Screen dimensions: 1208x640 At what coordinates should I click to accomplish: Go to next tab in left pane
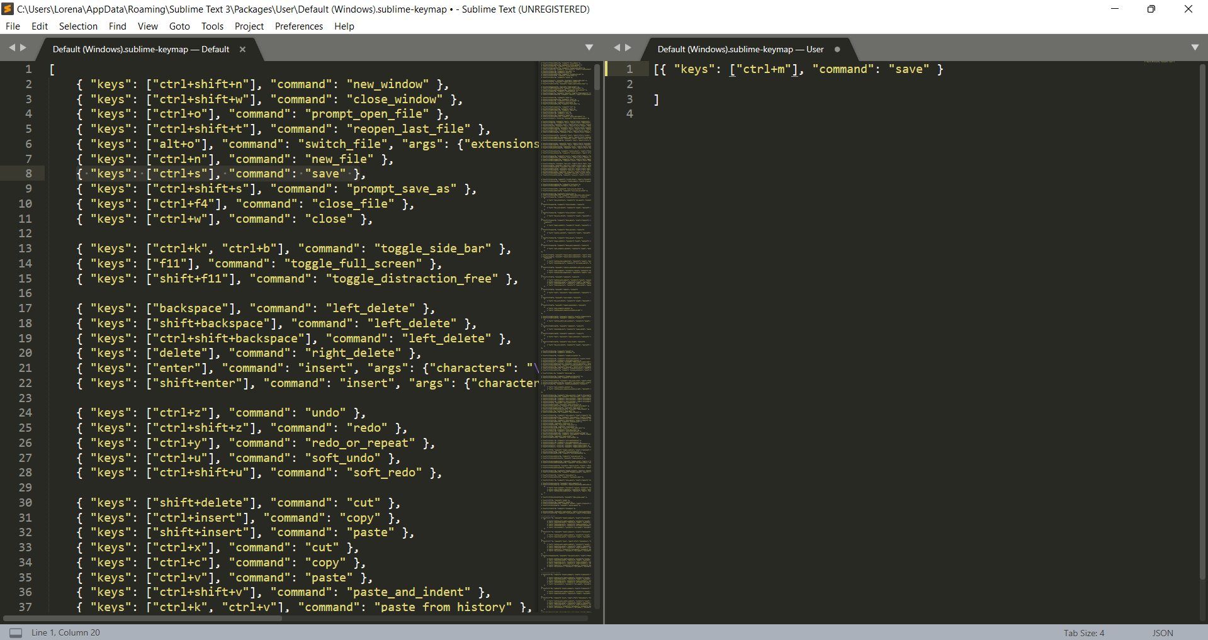(x=23, y=48)
